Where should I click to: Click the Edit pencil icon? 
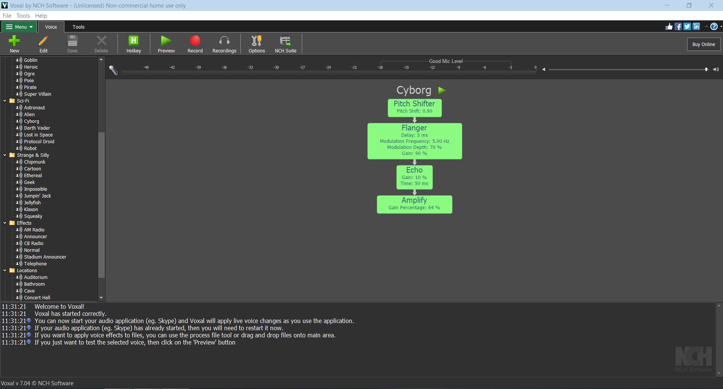pyautogui.click(x=43, y=41)
